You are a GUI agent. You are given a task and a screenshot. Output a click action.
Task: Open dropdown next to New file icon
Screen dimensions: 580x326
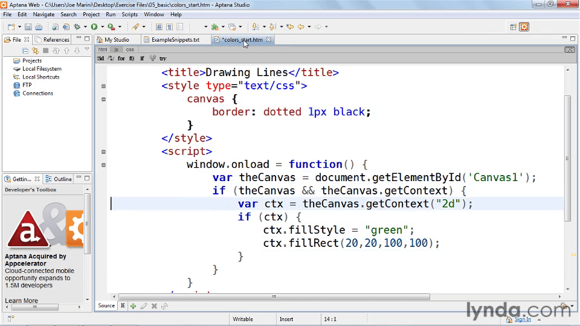click(x=19, y=27)
